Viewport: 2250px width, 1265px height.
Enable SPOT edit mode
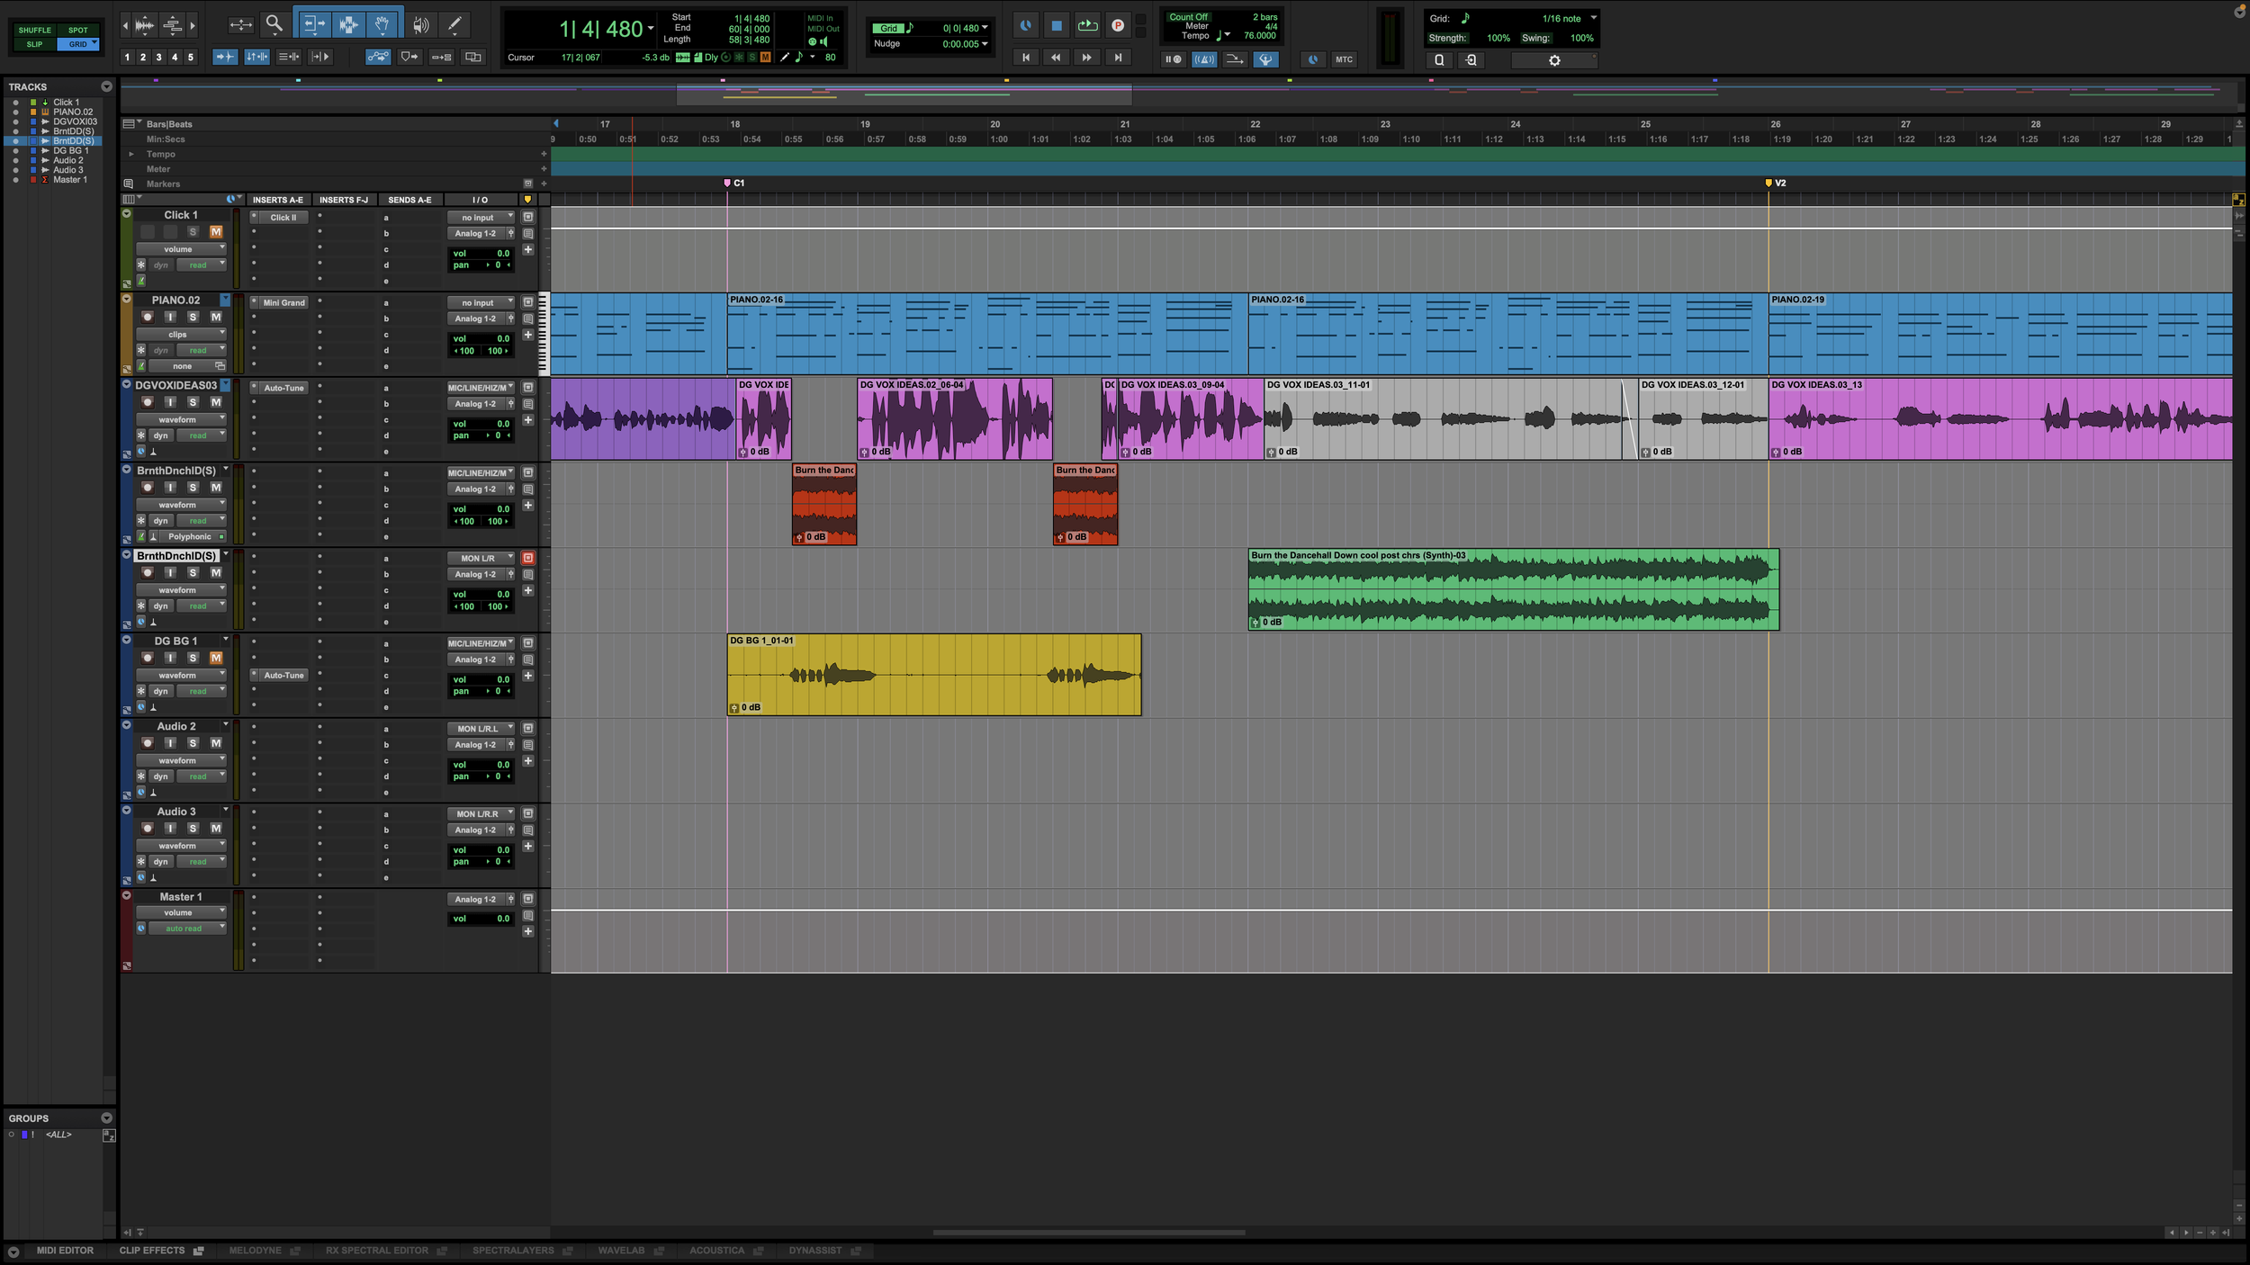point(78,31)
